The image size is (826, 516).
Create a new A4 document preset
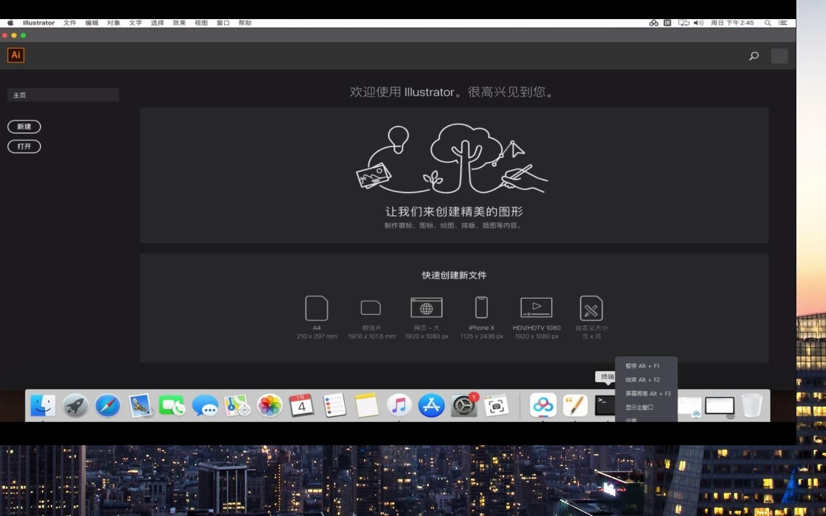(316, 317)
